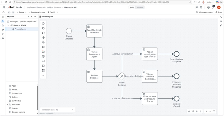
Task: Select the Threat Detected start event
Action: pyautogui.click(x=69, y=31)
